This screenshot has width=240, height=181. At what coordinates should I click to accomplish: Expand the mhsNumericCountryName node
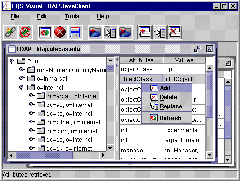click(22, 69)
